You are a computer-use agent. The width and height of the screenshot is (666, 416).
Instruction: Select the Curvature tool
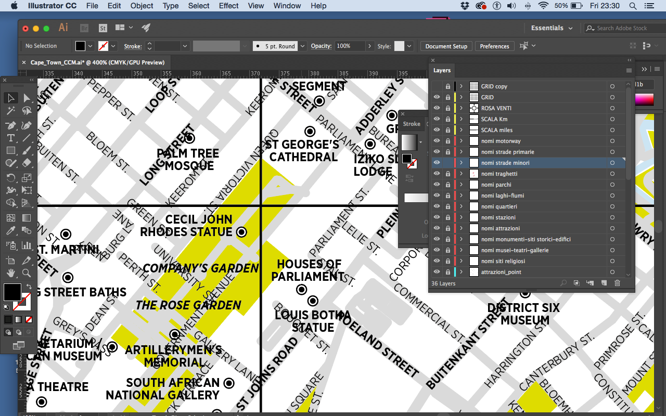click(27, 125)
